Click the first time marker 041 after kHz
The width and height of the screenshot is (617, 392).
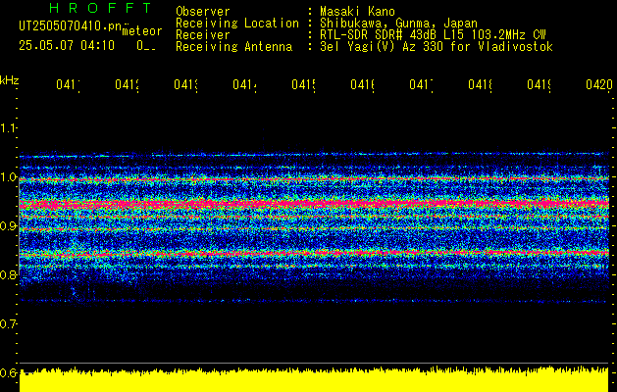(68, 85)
